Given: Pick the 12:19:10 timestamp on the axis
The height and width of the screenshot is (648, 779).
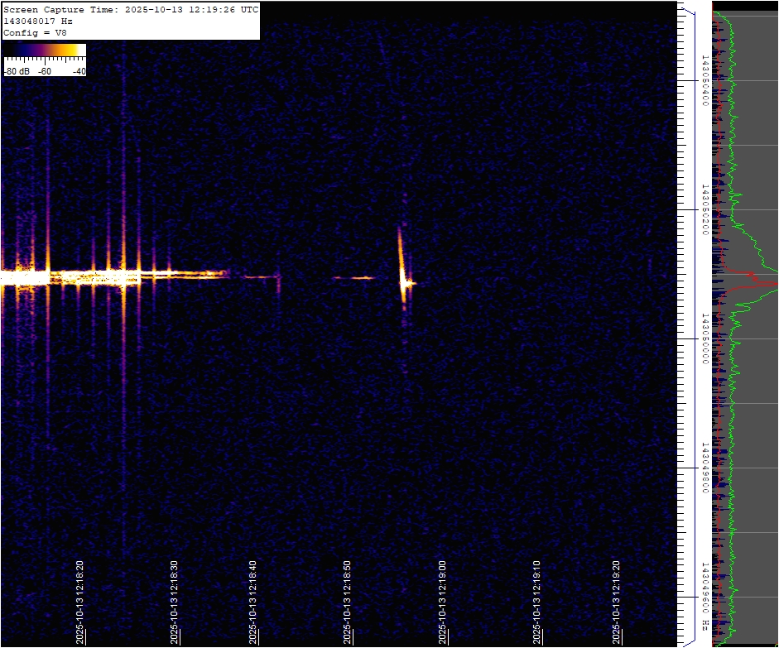Looking at the screenshot, I should point(537,602).
